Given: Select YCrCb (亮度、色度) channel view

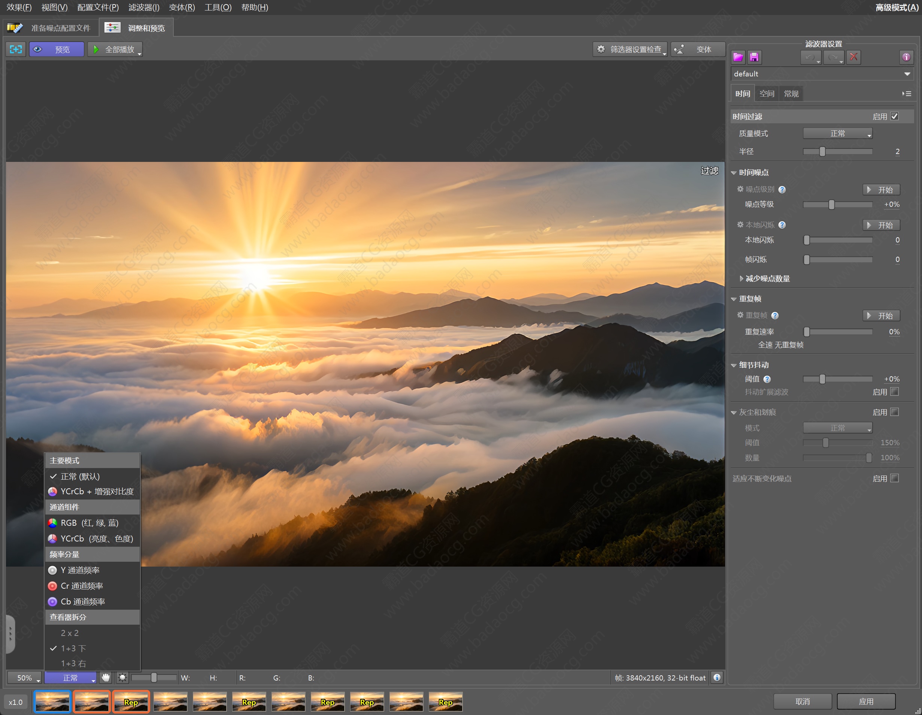Looking at the screenshot, I should point(92,539).
